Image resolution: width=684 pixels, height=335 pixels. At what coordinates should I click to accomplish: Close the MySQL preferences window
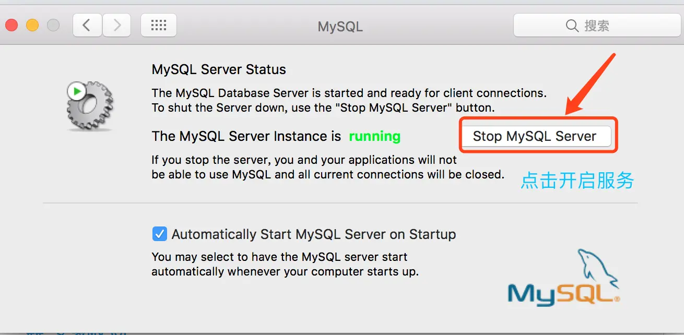pos(11,25)
